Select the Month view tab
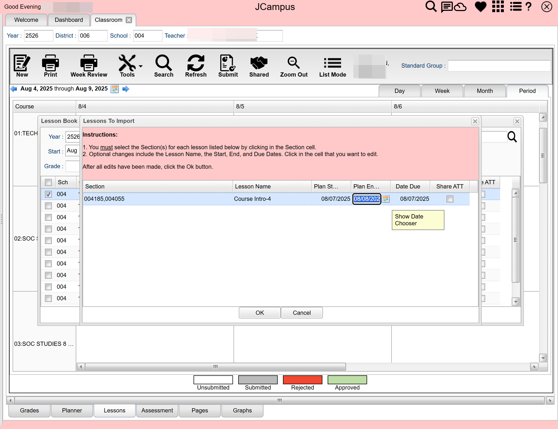 (x=485, y=91)
